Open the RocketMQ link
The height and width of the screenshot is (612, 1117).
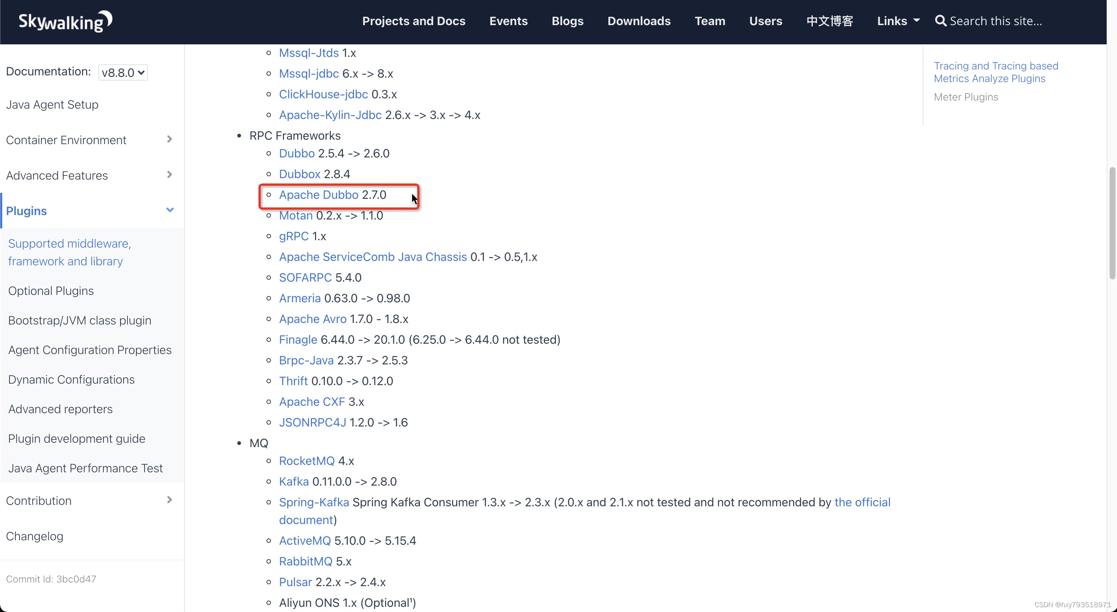[306, 461]
